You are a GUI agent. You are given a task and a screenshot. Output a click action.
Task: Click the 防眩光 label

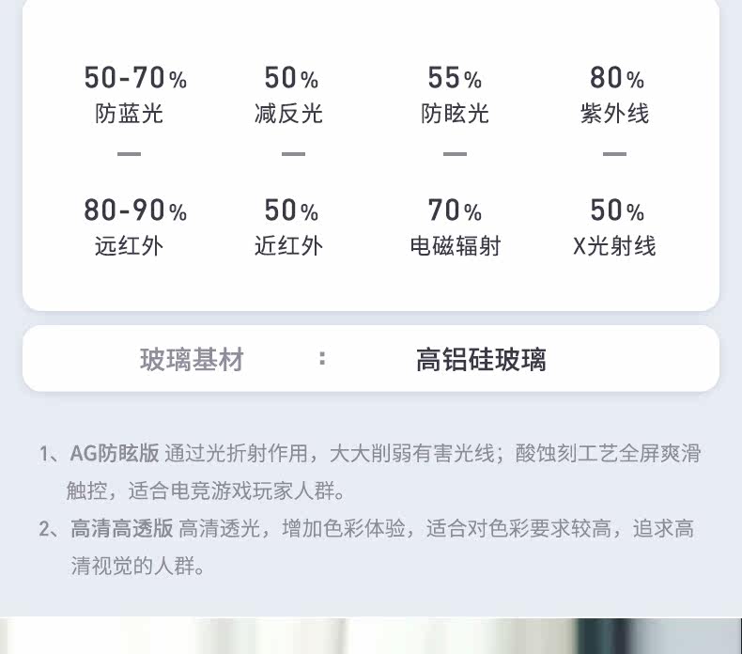coord(455,114)
